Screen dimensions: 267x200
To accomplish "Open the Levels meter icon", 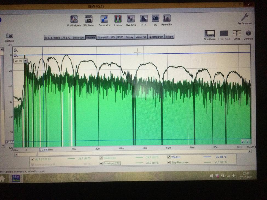I will click(x=118, y=19).
